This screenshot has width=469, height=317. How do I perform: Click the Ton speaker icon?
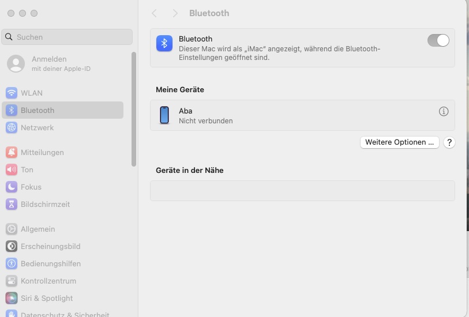[12, 169]
